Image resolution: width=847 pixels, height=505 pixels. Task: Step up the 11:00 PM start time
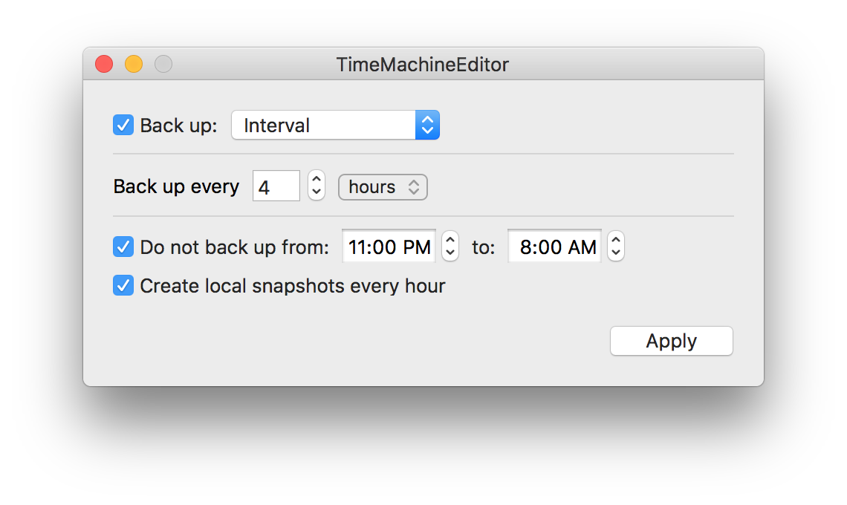click(x=450, y=240)
